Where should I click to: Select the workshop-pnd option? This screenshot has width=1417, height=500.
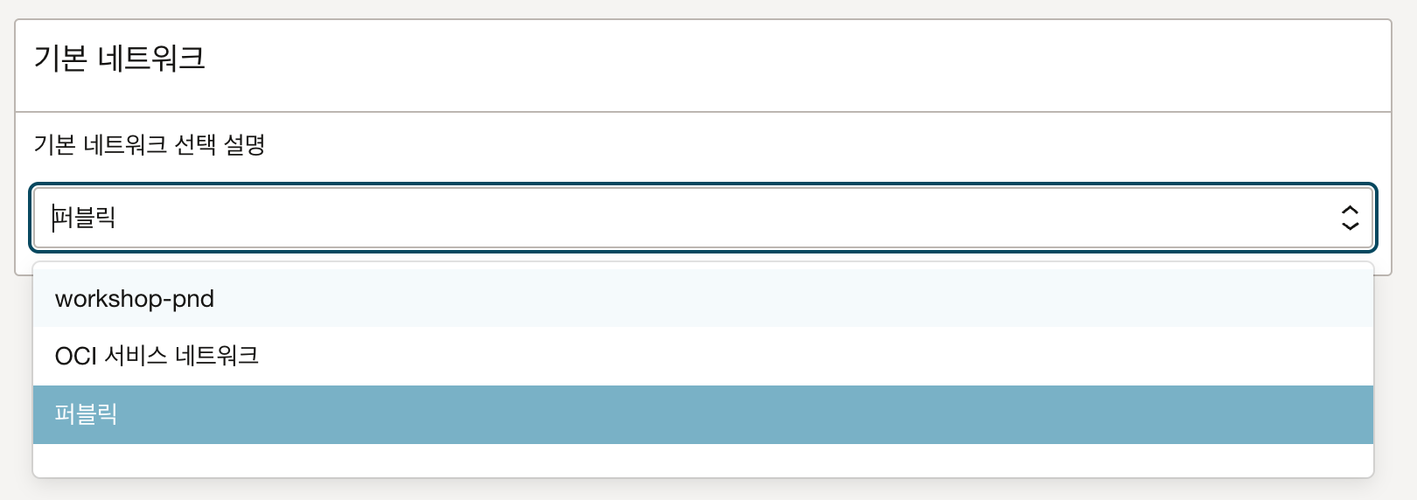[x=135, y=299]
